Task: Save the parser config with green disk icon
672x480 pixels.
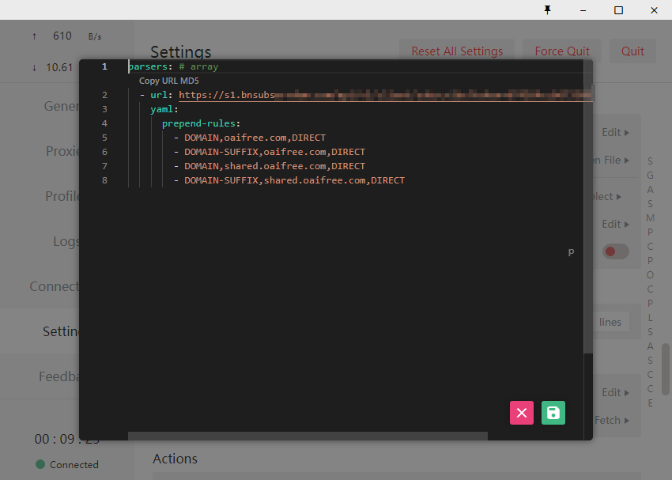Action: [553, 413]
